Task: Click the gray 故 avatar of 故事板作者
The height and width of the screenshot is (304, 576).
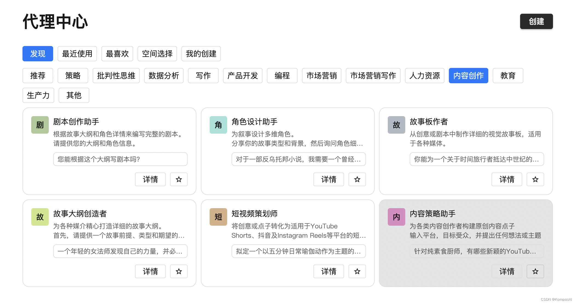Action: click(396, 125)
